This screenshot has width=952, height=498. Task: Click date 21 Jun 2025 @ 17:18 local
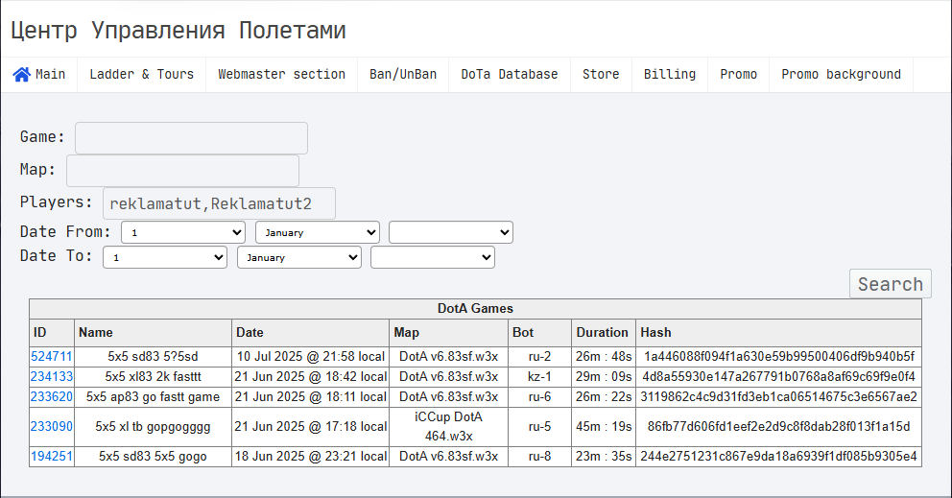(x=310, y=426)
